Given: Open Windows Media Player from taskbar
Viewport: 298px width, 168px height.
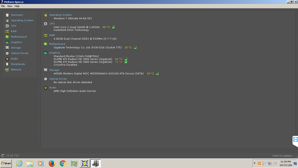Looking at the screenshot, I should click(x=41, y=163).
